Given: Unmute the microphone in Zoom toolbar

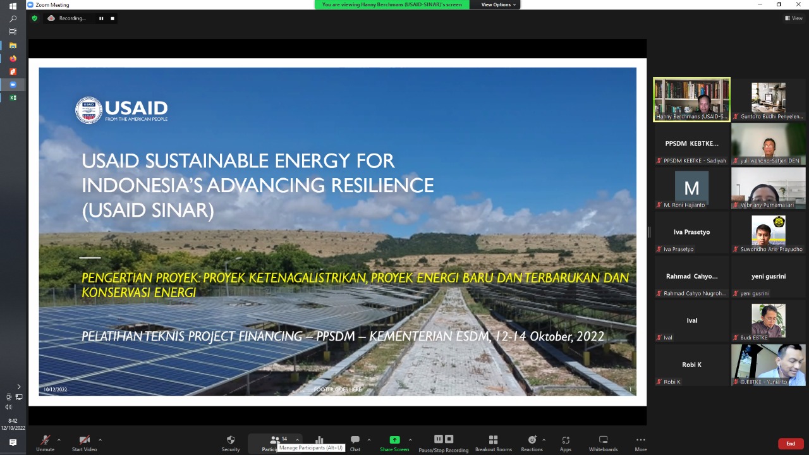Looking at the screenshot, I should (45, 443).
